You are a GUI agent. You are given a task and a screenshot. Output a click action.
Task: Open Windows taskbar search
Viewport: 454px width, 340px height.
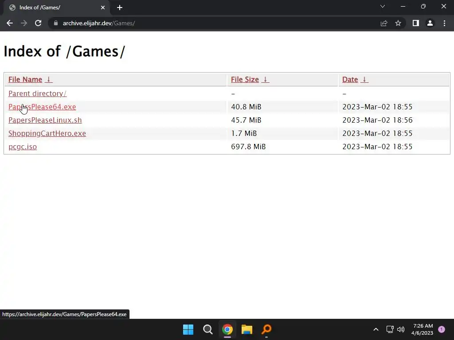208,329
